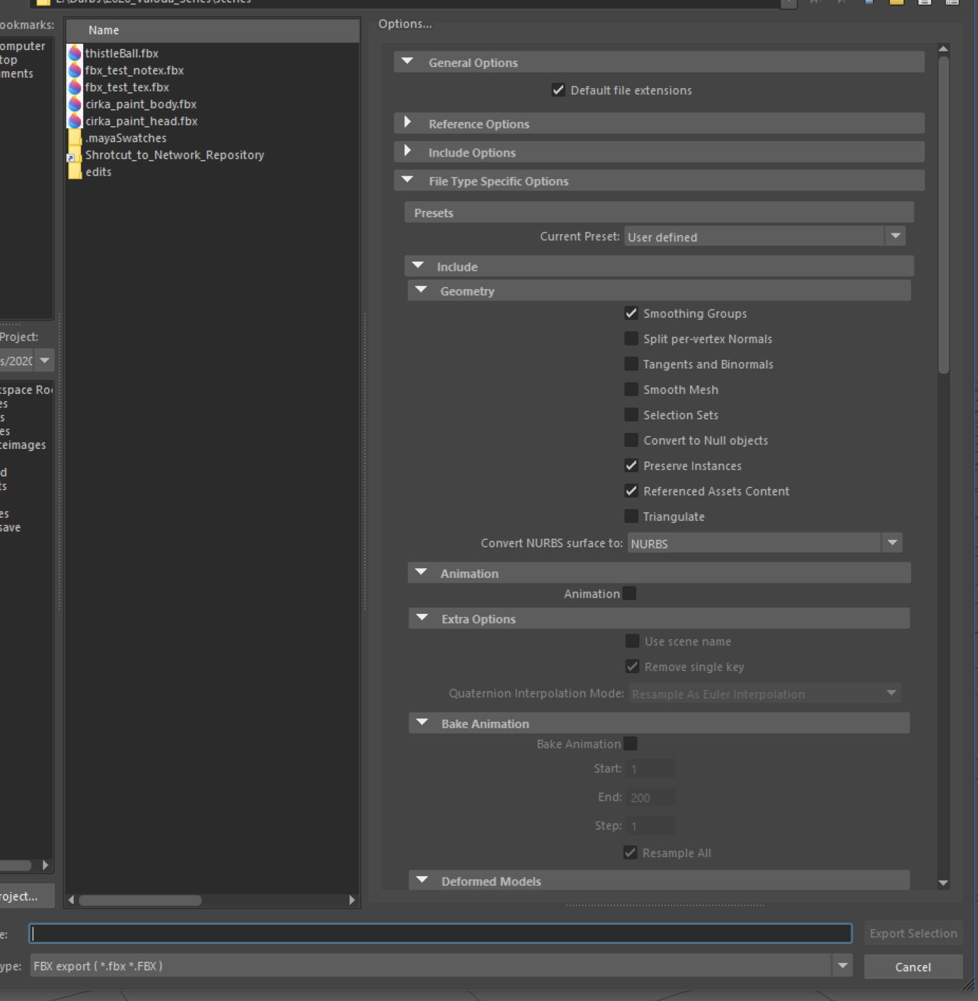Select cirka_paint_body.fbx in file list
Viewport: 978px width, 1001px height.
140,104
